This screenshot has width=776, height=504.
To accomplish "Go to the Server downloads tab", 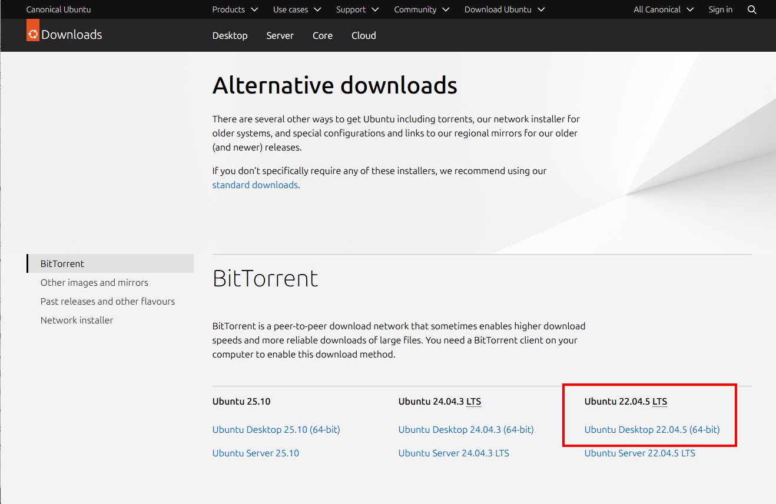I will pos(280,35).
